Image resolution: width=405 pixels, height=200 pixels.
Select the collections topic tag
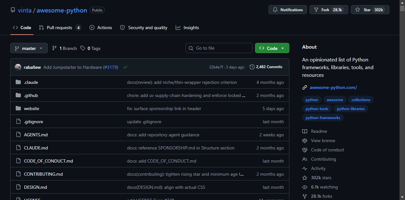(x=361, y=100)
